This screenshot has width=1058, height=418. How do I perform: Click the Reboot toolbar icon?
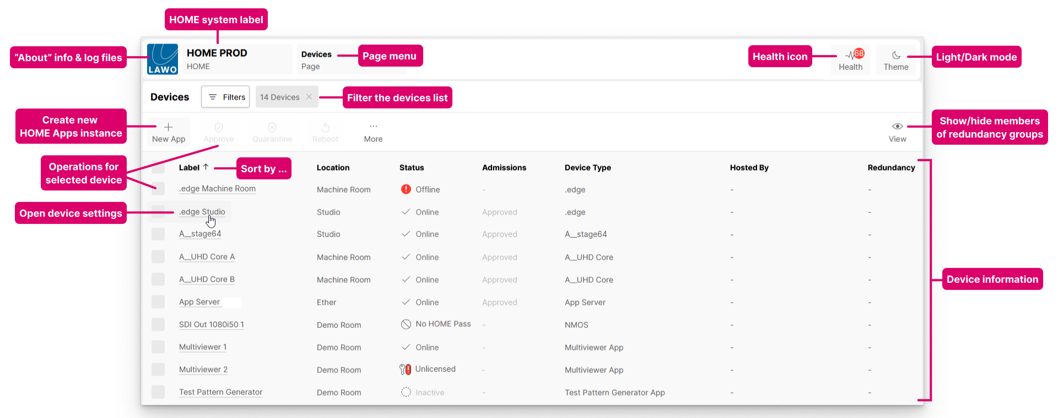pyautogui.click(x=326, y=128)
